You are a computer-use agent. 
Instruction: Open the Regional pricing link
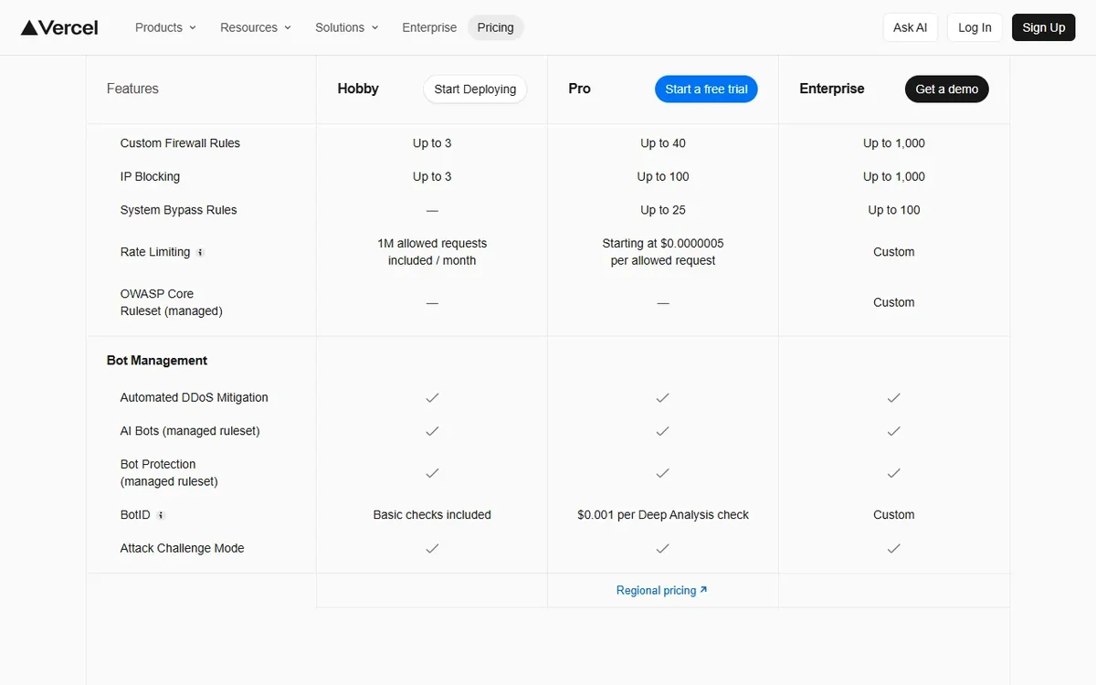(662, 590)
